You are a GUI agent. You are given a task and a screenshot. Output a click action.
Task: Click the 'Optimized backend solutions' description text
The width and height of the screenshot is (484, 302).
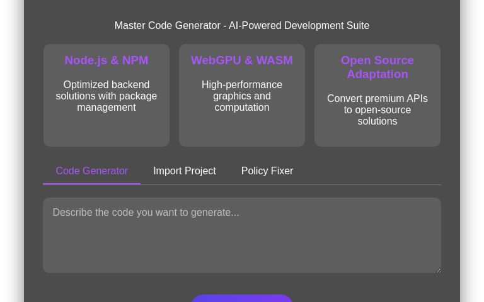click(x=107, y=96)
